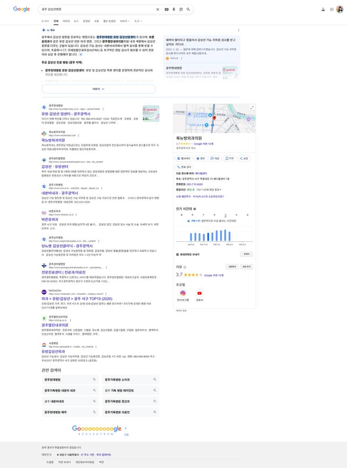This screenshot has height=468, width=347.
Task: Open the Google account profile avatar
Action: (x=340, y=10)
